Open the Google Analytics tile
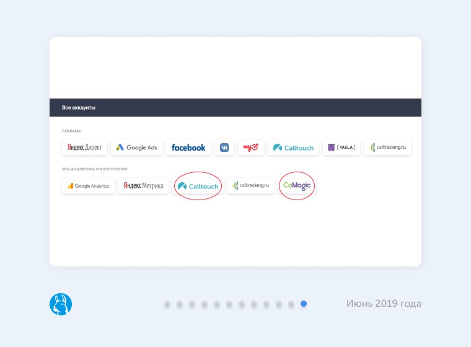This screenshot has width=471, height=347. [x=88, y=186]
